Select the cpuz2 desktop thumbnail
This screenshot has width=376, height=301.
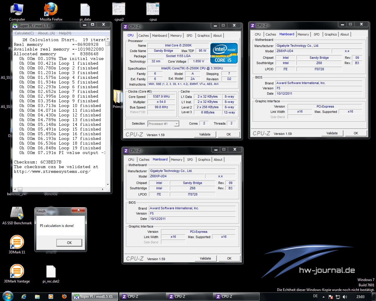(x=119, y=12)
